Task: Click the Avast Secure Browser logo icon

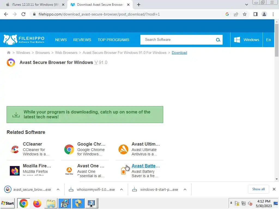Action: click(11, 63)
